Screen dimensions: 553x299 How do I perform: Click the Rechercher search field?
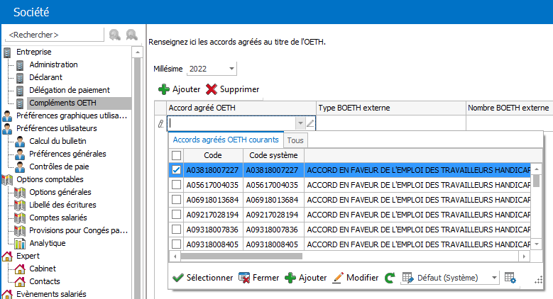[55, 35]
